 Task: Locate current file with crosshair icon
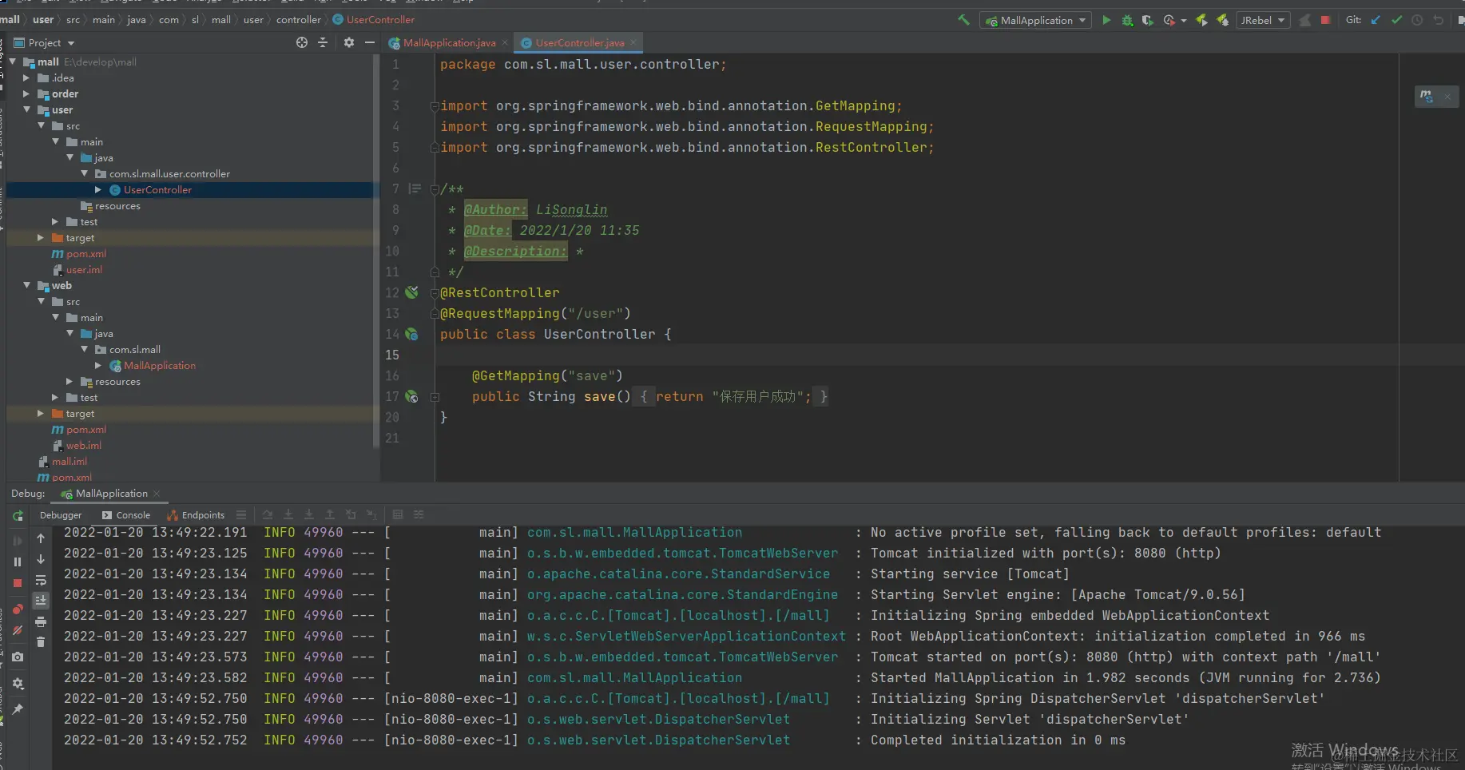301,42
